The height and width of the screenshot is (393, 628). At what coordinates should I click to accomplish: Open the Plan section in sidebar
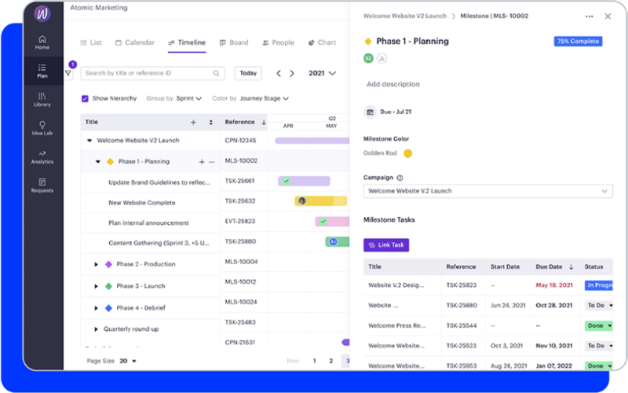click(42, 71)
